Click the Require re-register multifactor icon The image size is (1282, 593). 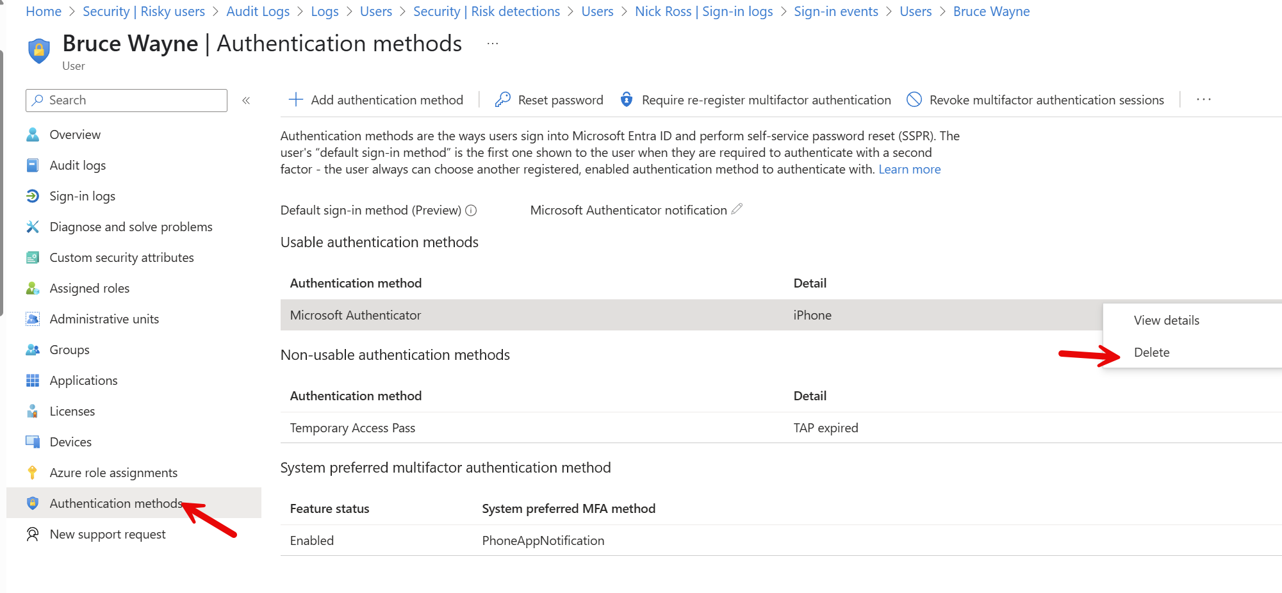[627, 99]
